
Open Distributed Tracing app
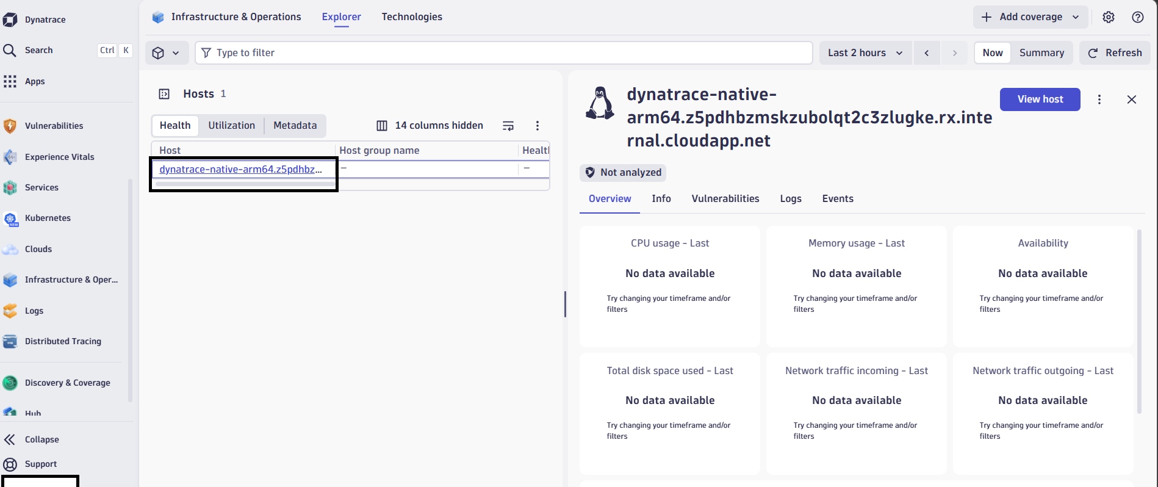coord(63,341)
